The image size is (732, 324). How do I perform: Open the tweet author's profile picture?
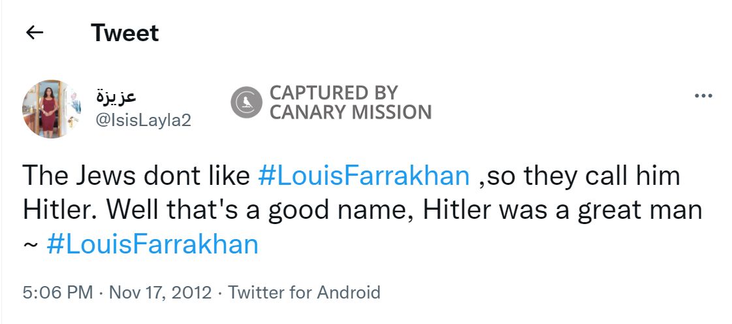(x=51, y=109)
